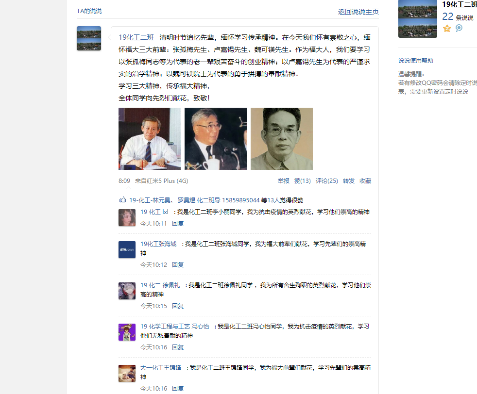The height and width of the screenshot is (394, 477).
Task: Open poster's group photo avatar
Action: pyautogui.click(x=89, y=38)
